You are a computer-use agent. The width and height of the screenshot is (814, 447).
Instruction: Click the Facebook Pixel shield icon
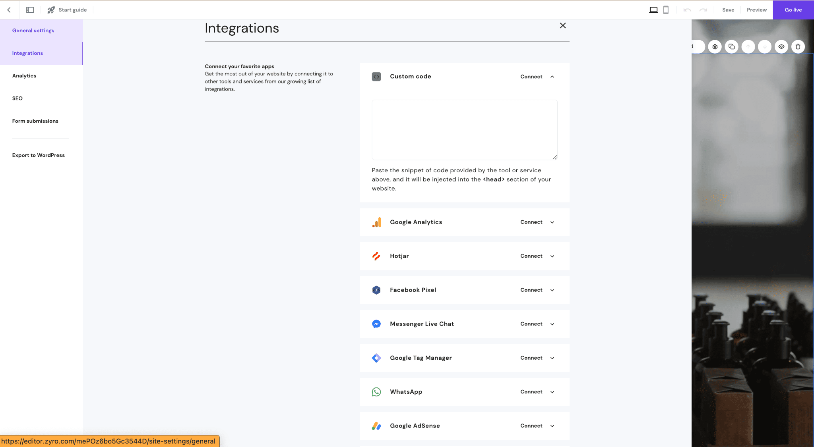376,289
